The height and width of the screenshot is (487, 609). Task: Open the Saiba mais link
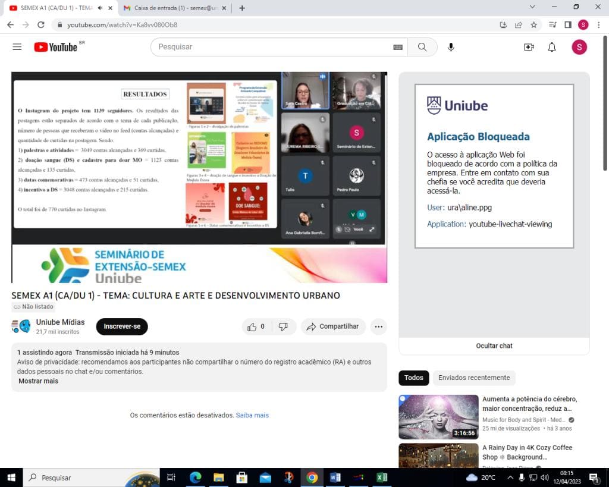(x=252, y=415)
